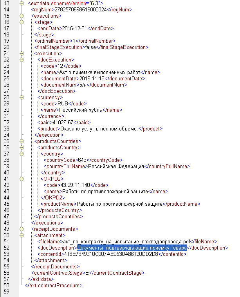The width and height of the screenshot is (240, 297).
Task: Click the closing receiptDocuments tag on line 55
Action: click(56, 267)
